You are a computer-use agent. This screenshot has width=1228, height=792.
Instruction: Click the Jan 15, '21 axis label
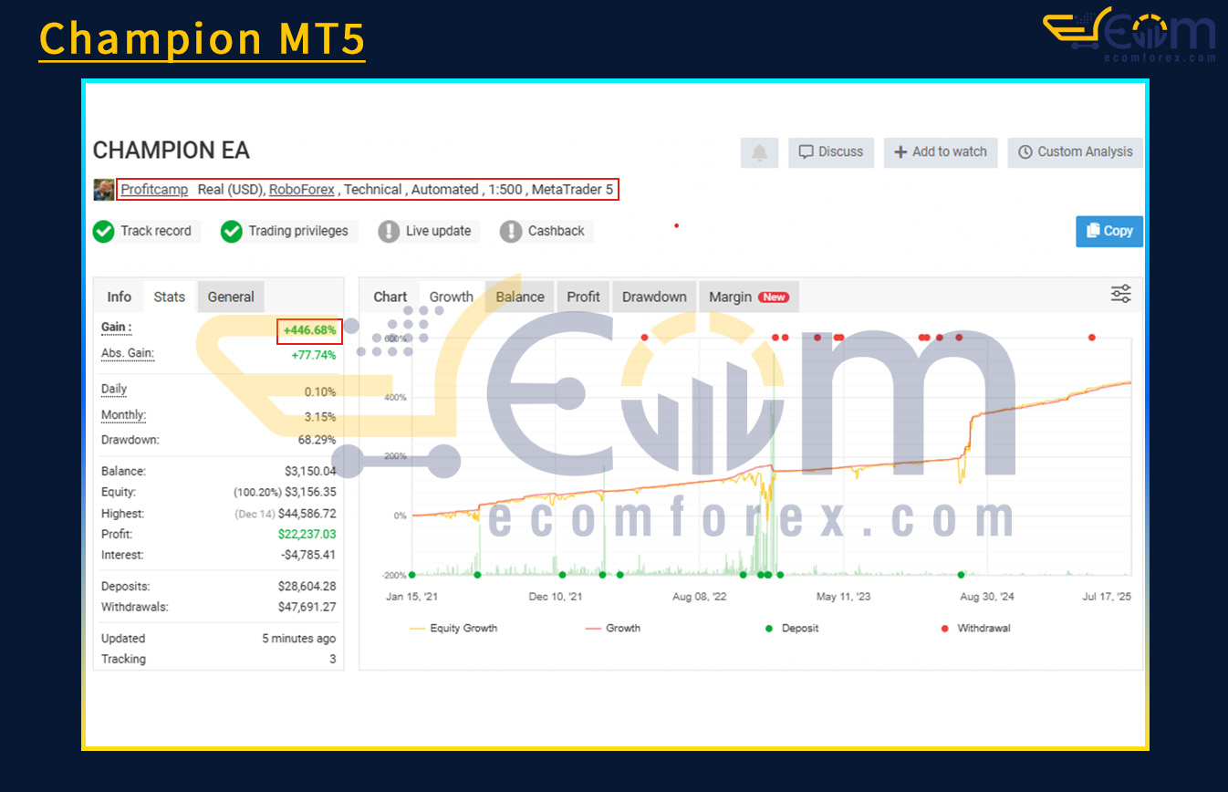411,597
